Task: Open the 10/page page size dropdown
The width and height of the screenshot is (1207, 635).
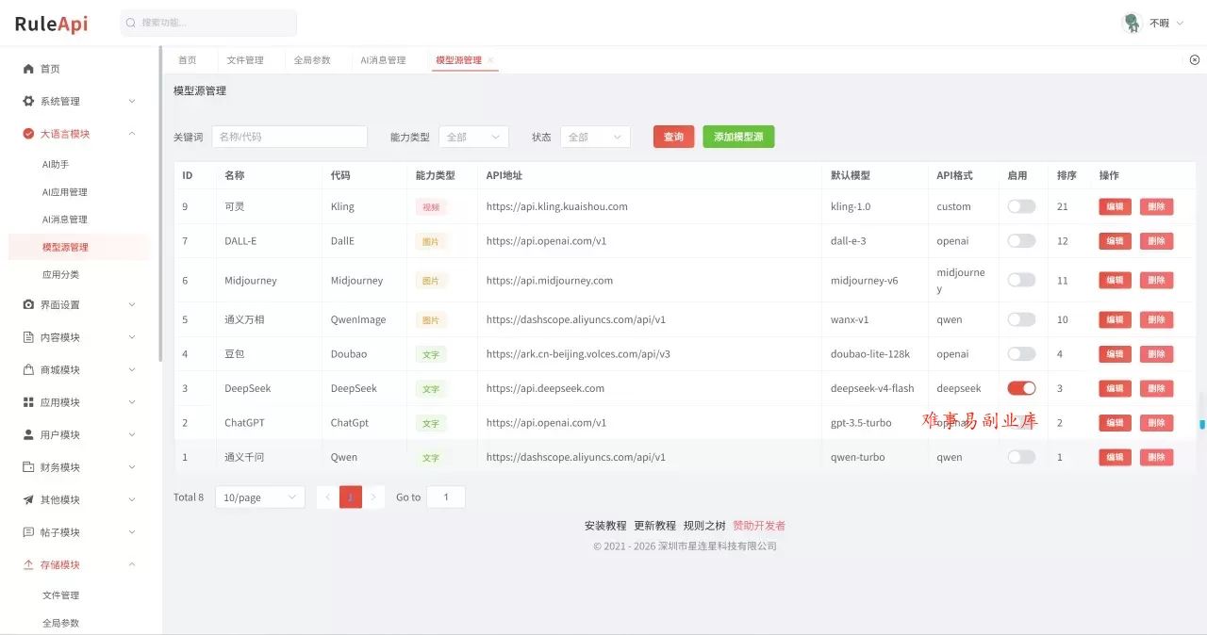Action: tap(260, 497)
